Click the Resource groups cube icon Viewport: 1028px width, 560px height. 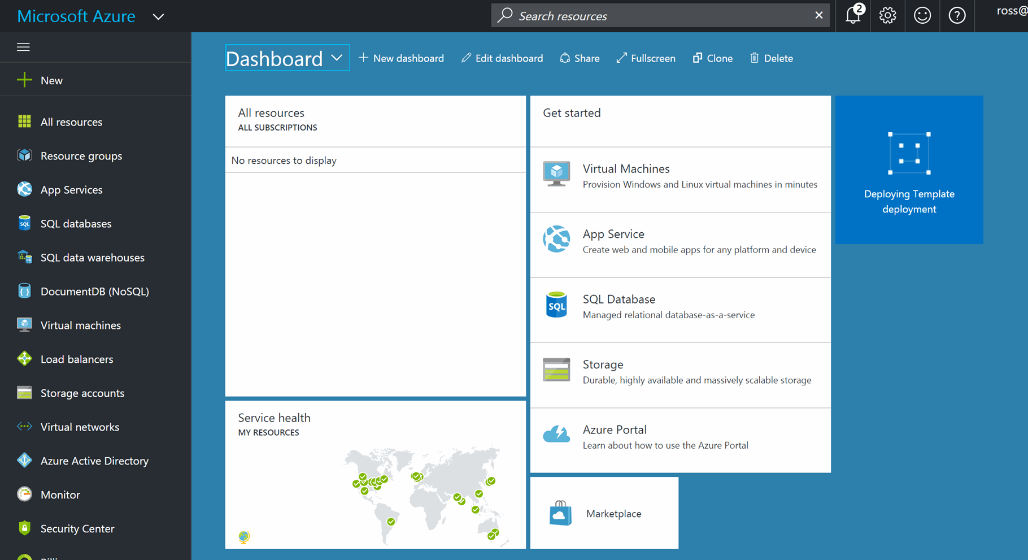[24, 155]
